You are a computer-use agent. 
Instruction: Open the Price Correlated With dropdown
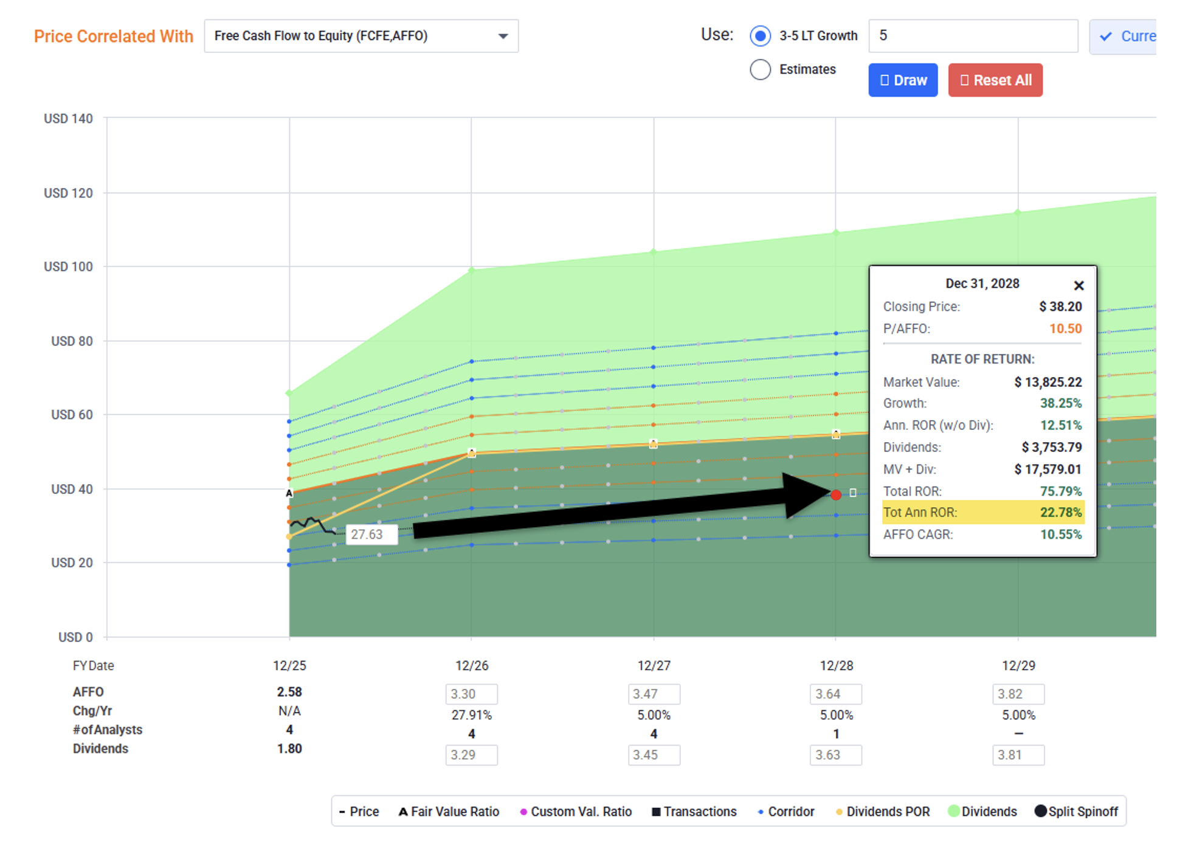tap(361, 36)
